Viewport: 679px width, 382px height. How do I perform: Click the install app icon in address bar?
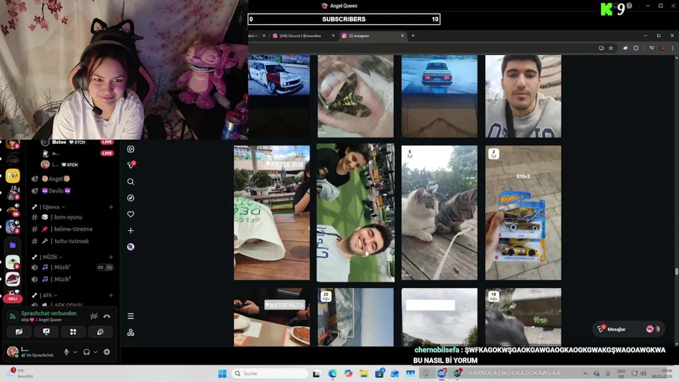point(601,48)
